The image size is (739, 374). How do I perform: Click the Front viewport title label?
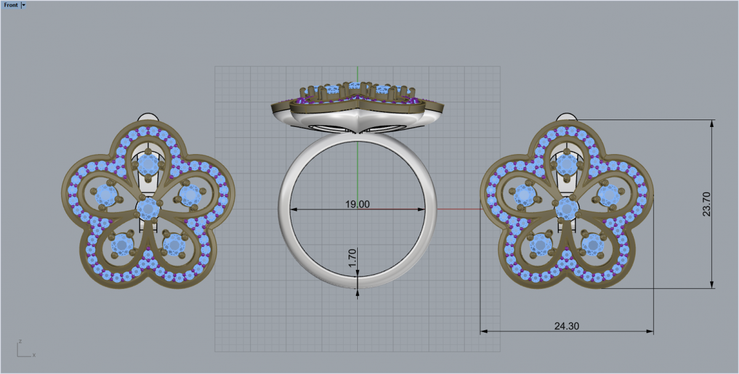tap(10, 4)
